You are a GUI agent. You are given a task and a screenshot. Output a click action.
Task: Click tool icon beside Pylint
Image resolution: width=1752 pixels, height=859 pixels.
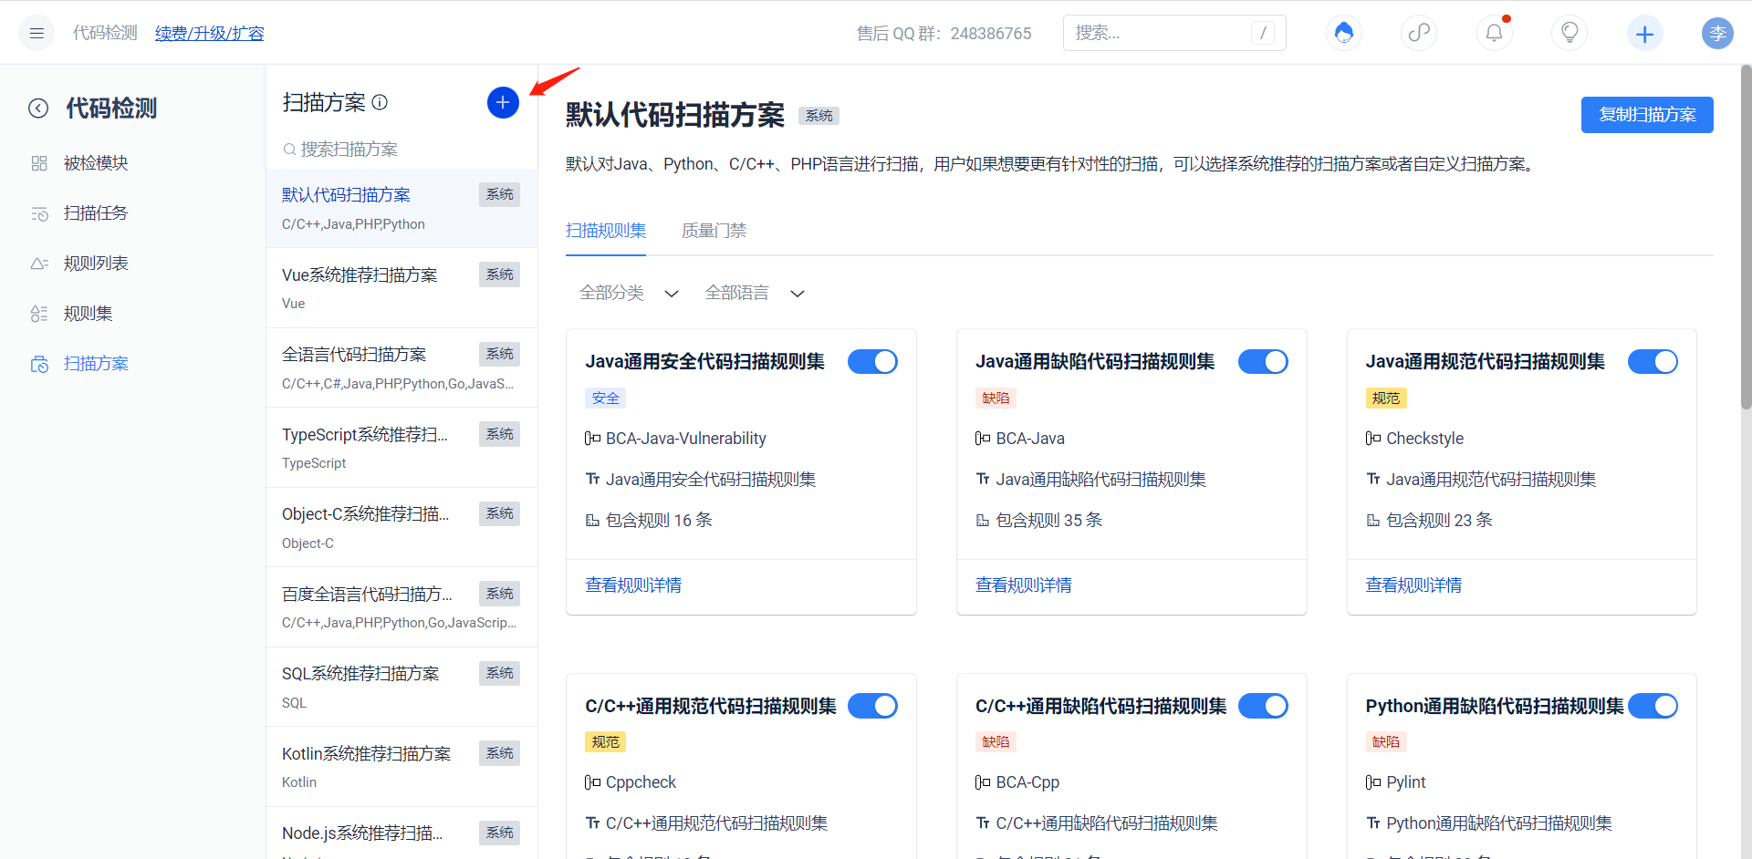pos(1373,782)
